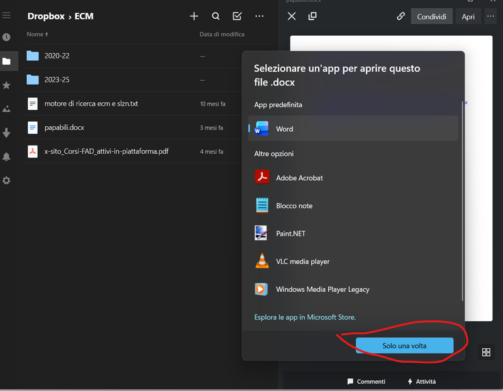Select the papabili.docx file
The image size is (503, 391).
64,127
